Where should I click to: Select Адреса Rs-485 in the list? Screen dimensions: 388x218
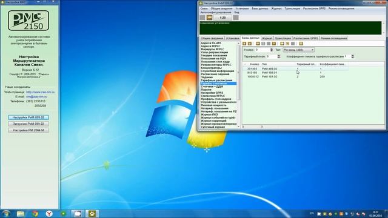(211, 43)
